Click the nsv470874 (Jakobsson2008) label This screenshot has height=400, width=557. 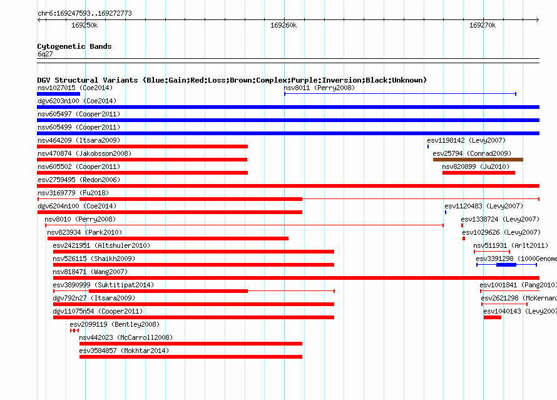pos(84,153)
